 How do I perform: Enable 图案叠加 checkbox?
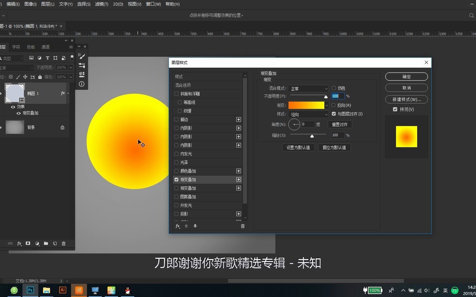click(x=177, y=197)
